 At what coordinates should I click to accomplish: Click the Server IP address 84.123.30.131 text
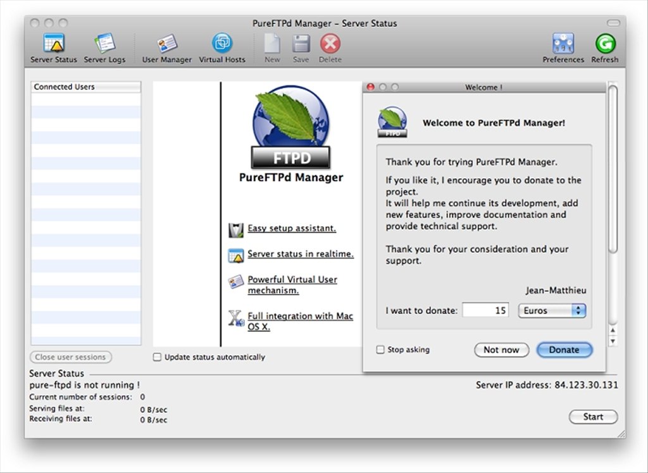tap(547, 385)
